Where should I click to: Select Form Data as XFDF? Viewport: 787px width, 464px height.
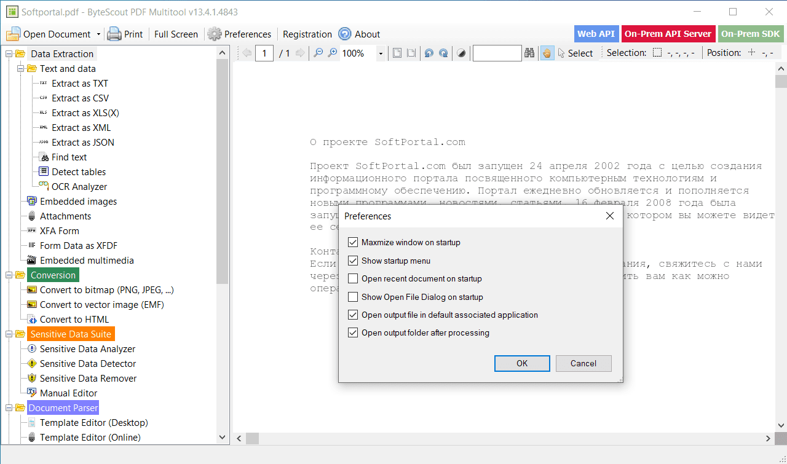point(79,246)
